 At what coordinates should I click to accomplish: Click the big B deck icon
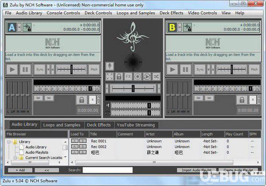point(172,27)
